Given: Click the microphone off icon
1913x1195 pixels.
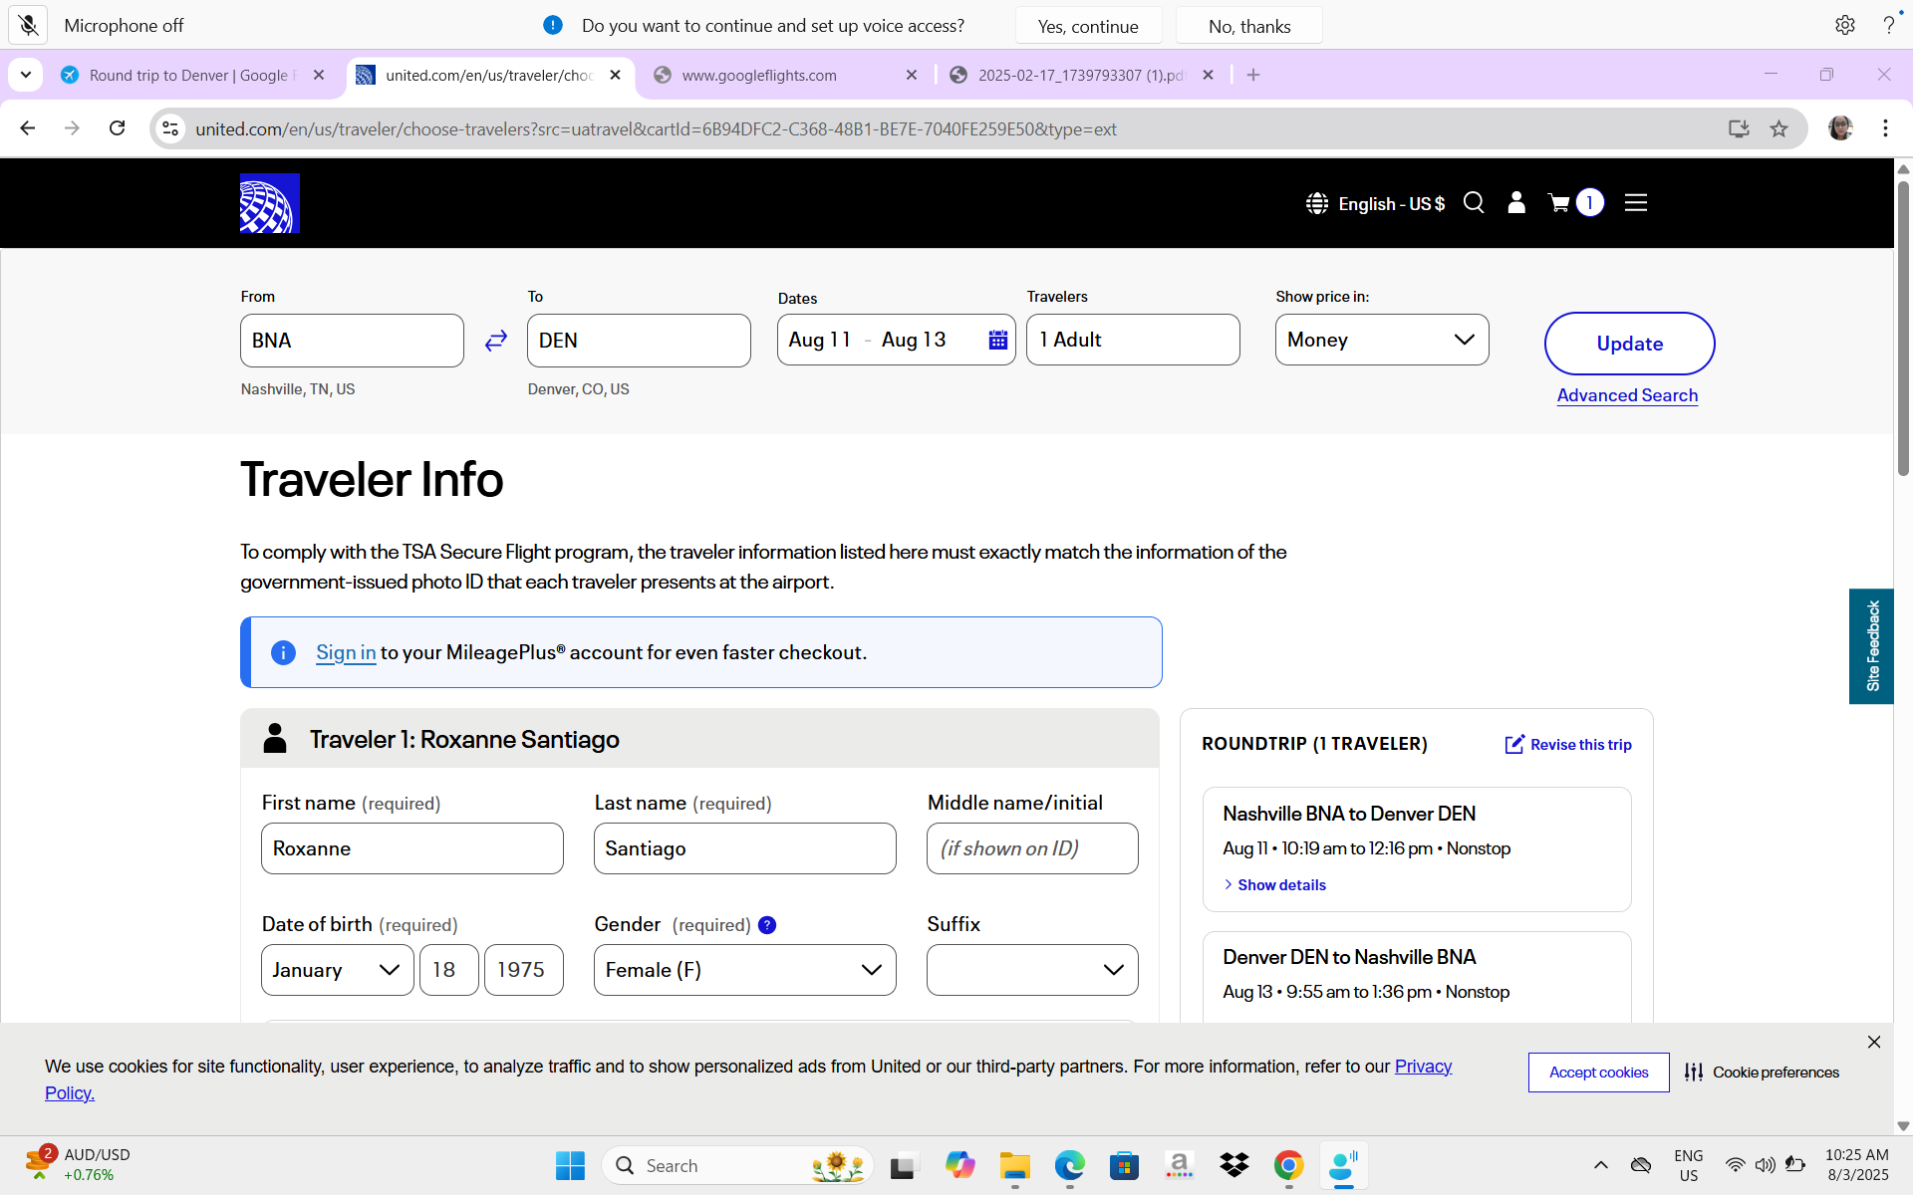Looking at the screenshot, I should coord(28,25).
